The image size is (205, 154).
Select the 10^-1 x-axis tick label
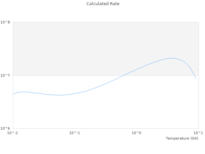pos(75,133)
